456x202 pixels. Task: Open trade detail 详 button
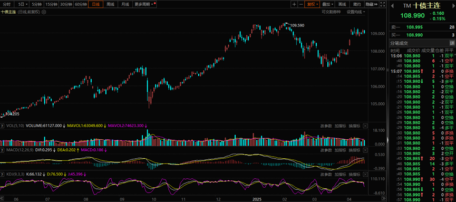coord(452,43)
